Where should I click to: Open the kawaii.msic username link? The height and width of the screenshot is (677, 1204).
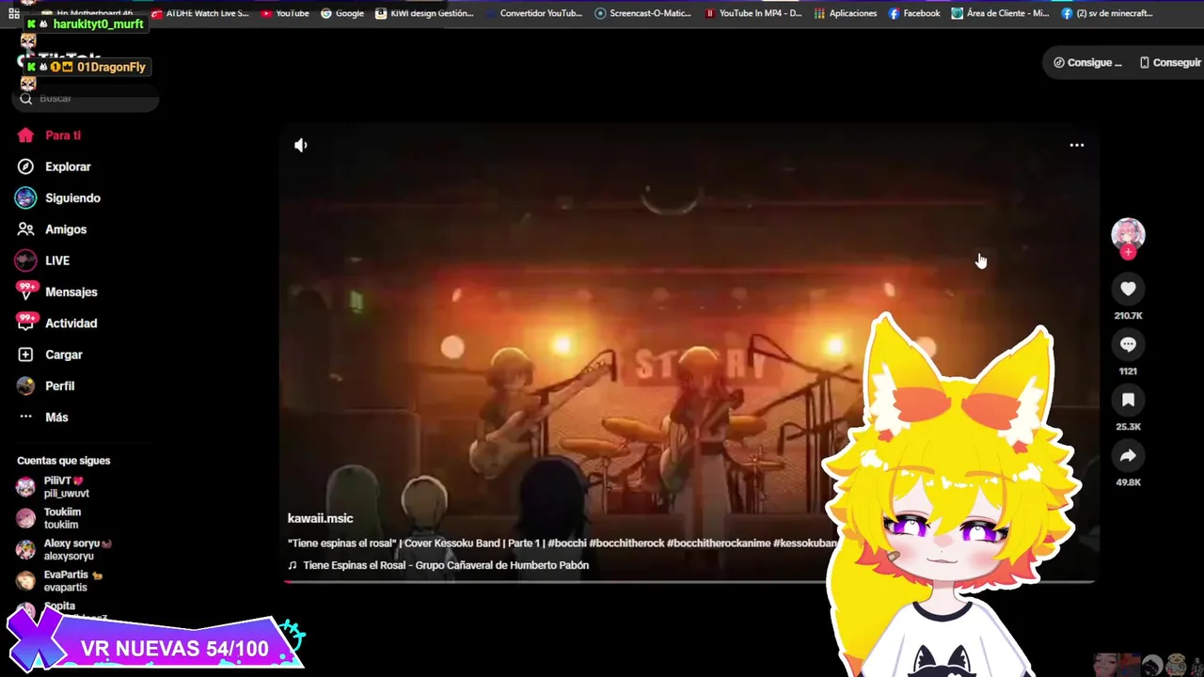tap(321, 518)
